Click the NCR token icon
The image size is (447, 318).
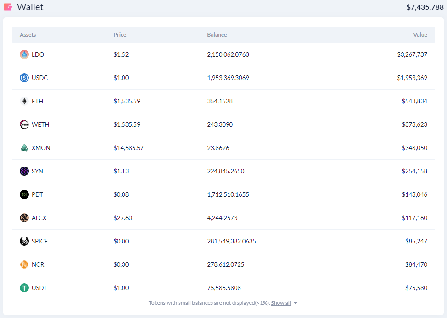click(24, 264)
